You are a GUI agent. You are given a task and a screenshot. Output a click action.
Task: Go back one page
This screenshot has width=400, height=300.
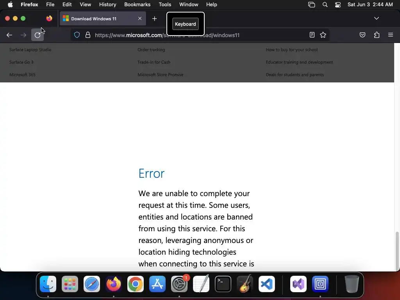pos(9,35)
